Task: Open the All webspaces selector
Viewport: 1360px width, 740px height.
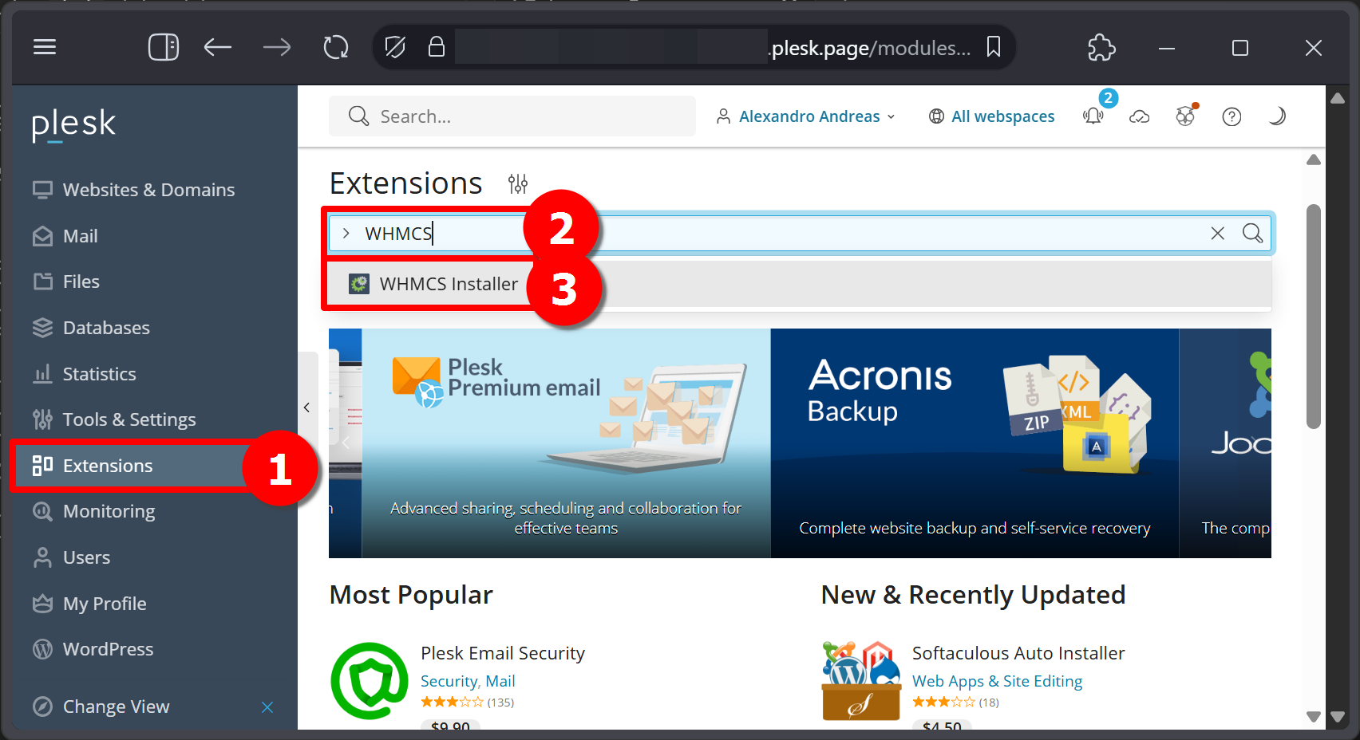Action: tap(991, 116)
